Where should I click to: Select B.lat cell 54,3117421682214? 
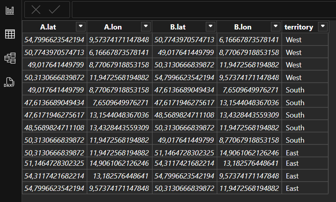(x=185, y=163)
